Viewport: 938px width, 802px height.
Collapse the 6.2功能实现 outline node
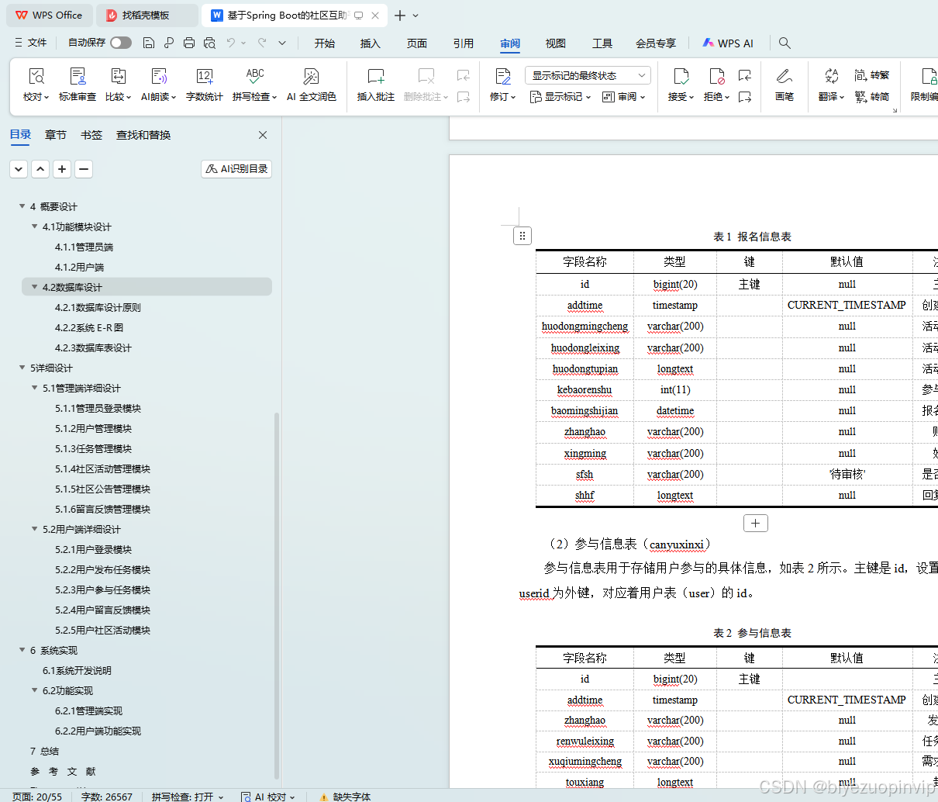(x=35, y=690)
